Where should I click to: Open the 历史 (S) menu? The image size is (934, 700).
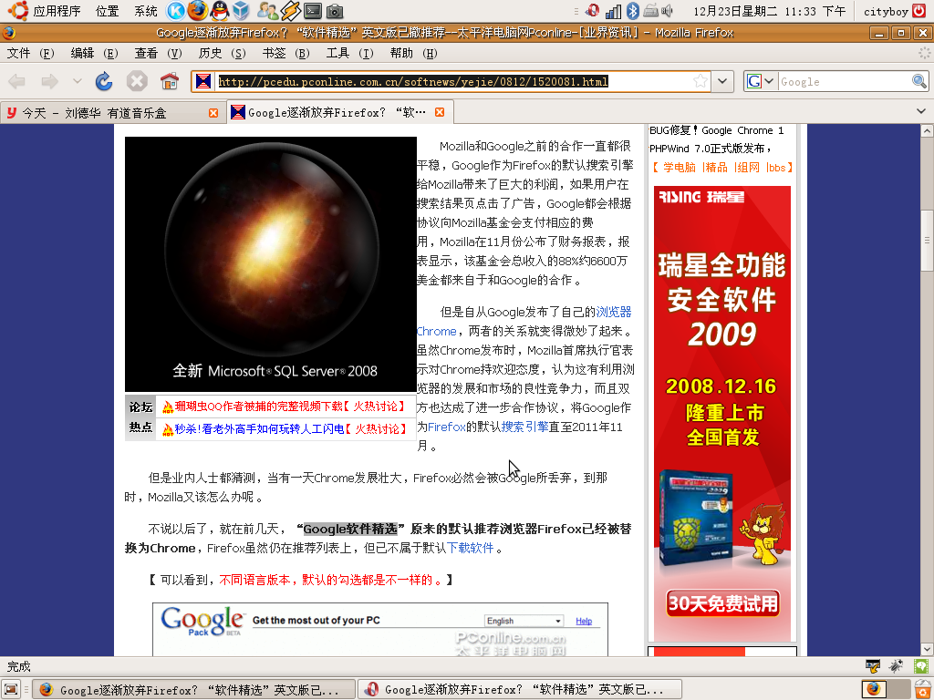click(x=222, y=53)
